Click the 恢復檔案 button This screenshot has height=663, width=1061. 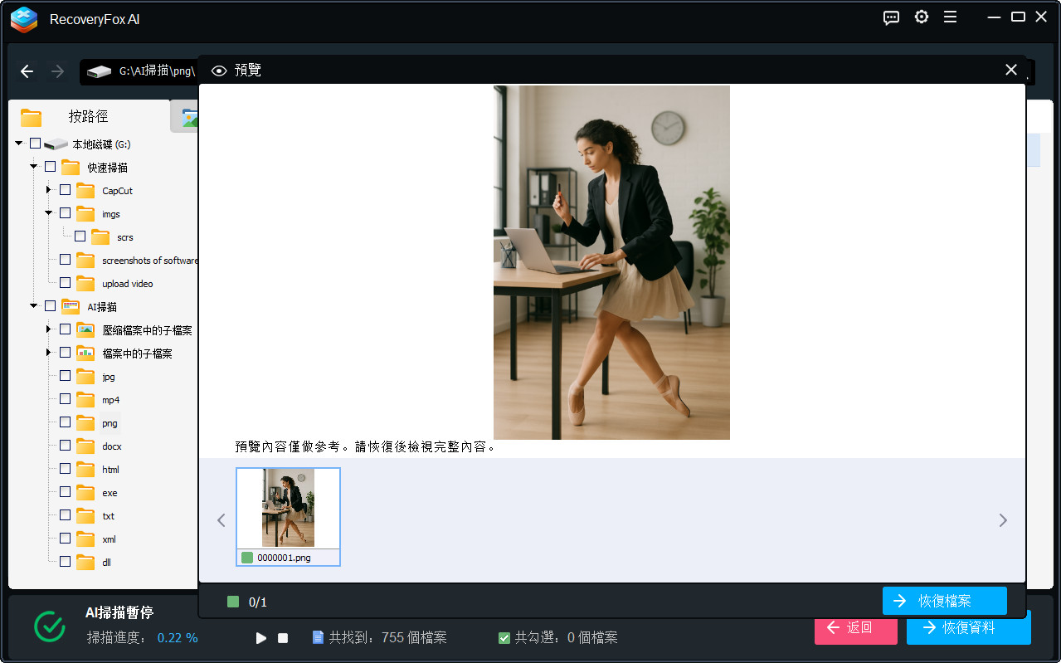[x=944, y=601]
